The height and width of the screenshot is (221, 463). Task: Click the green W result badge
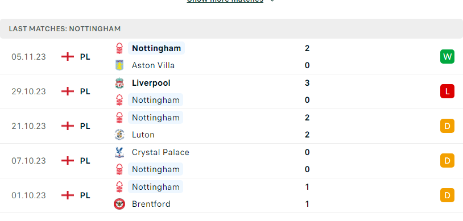coord(447,57)
